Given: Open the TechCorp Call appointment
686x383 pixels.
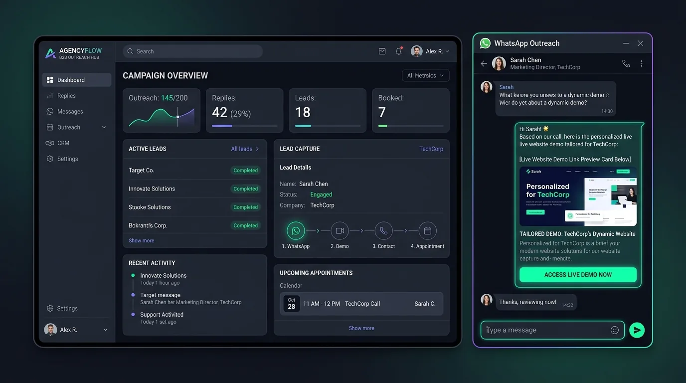Looking at the screenshot, I should [x=361, y=304].
